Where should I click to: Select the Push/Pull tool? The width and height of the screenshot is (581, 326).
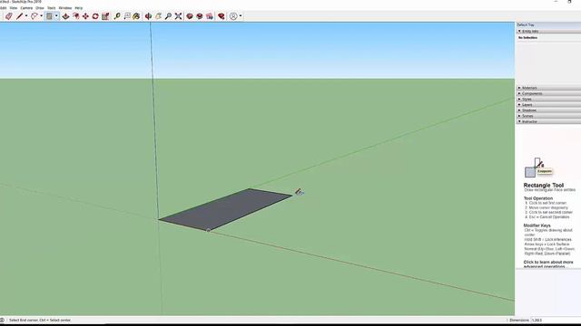click(x=66, y=16)
